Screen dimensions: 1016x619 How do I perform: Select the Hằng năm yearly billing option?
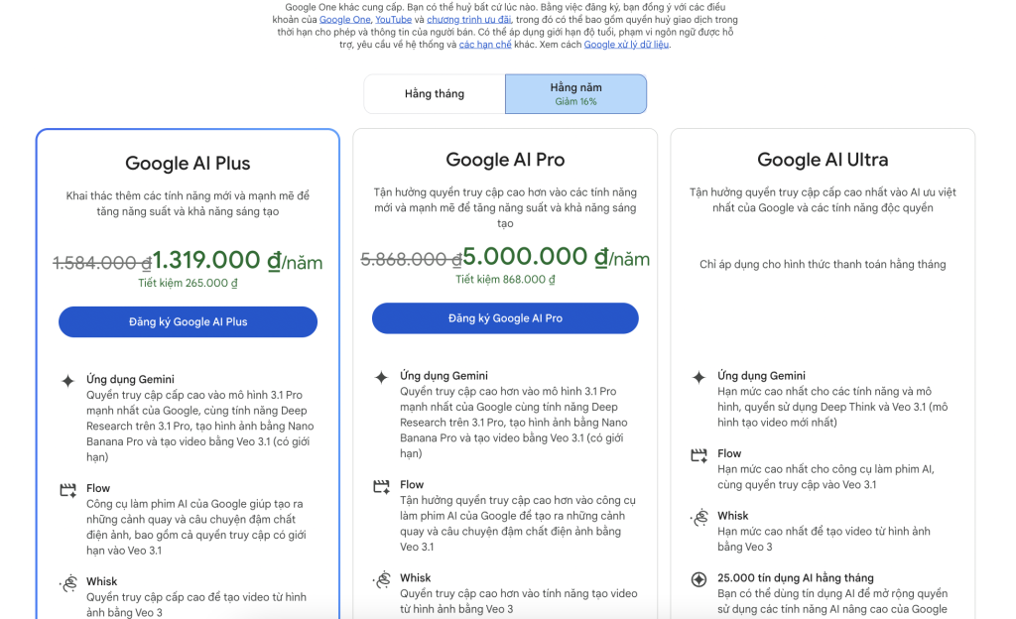click(575, 94)
